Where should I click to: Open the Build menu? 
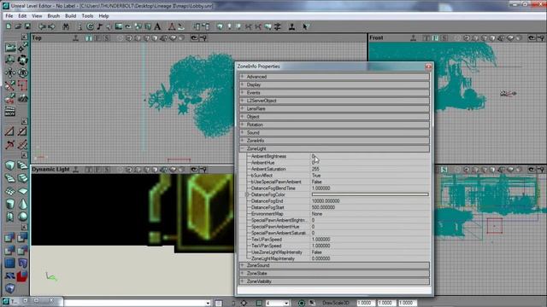(70, 16)
